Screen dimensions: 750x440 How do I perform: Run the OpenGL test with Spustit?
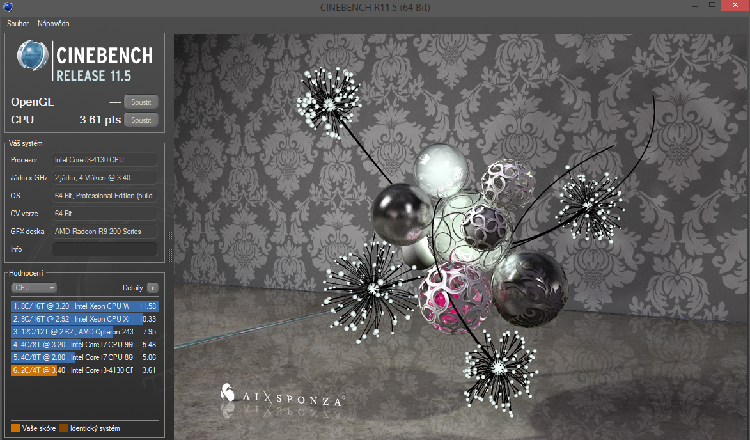coord(141,102)
